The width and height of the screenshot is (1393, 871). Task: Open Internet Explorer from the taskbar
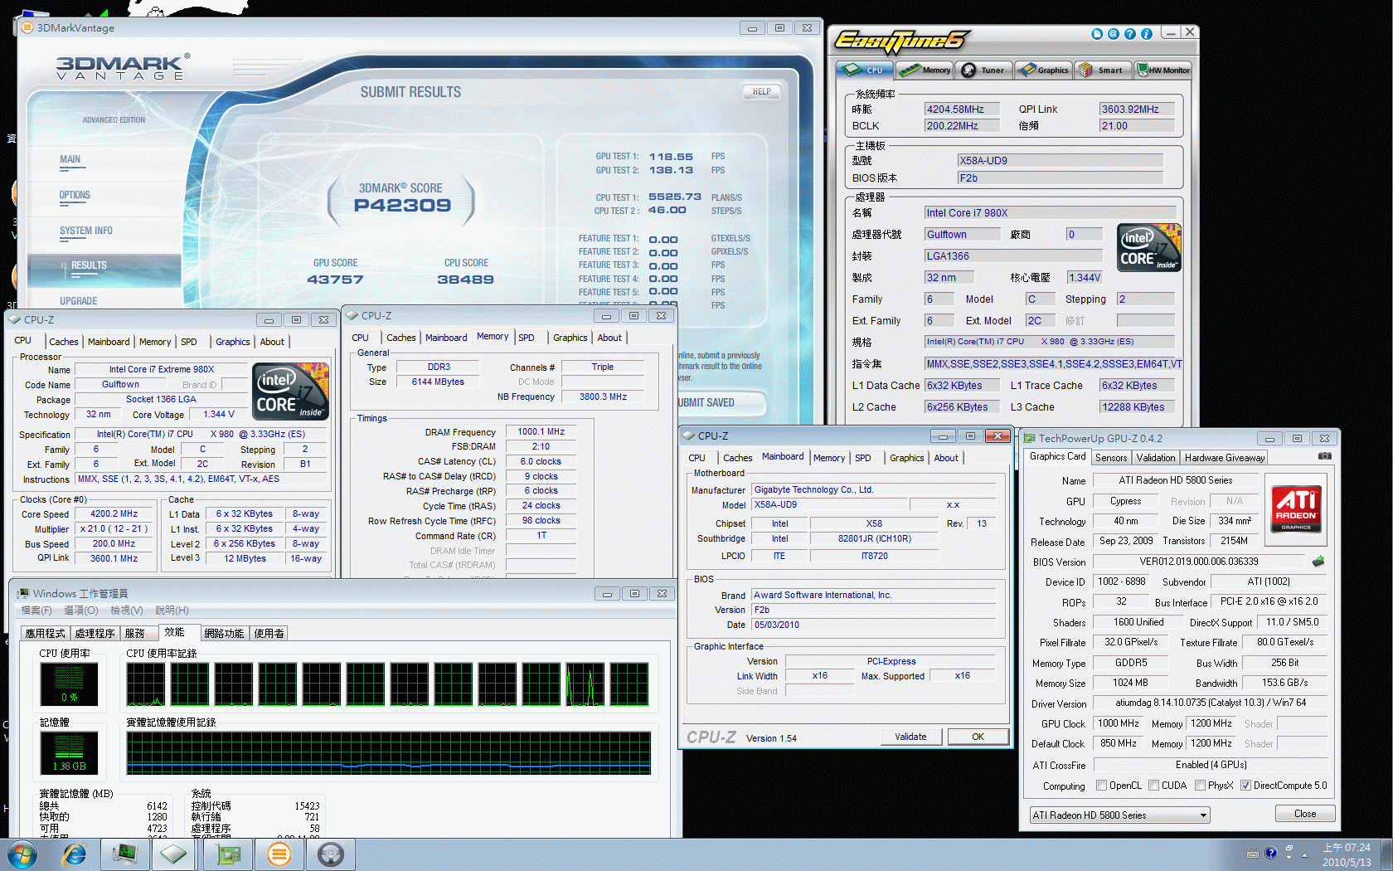point(75,854)
